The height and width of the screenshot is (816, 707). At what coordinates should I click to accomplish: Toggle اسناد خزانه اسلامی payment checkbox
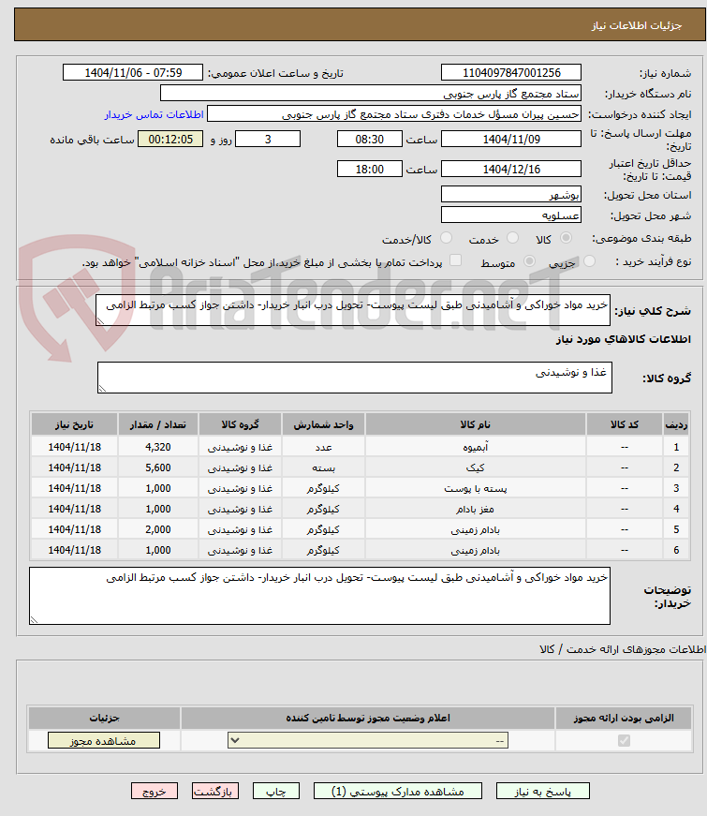tap(455, 260)
